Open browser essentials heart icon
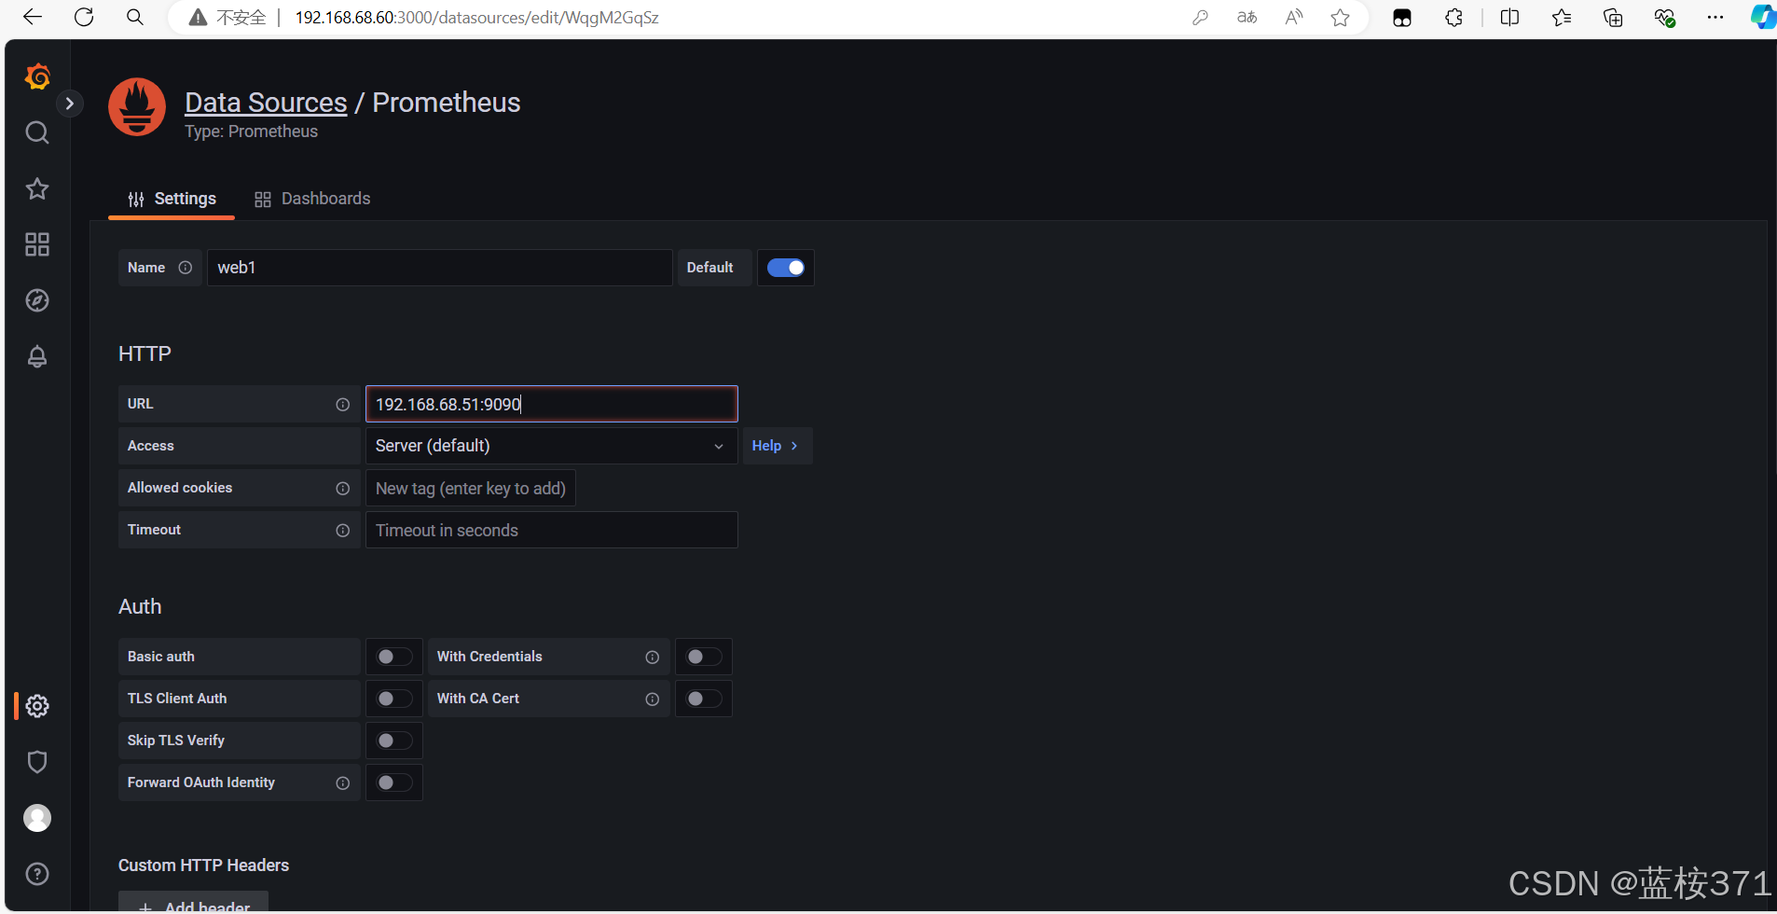Image resolution: width=1777 pixels, height=914 pixels. click(x=1664, y=18)
